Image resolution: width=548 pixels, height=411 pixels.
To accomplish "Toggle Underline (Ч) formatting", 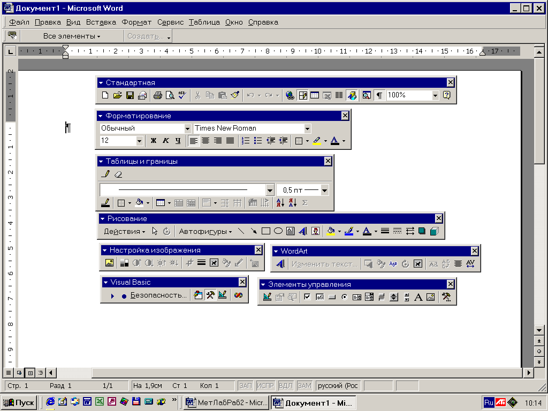I will click(178, 141).
